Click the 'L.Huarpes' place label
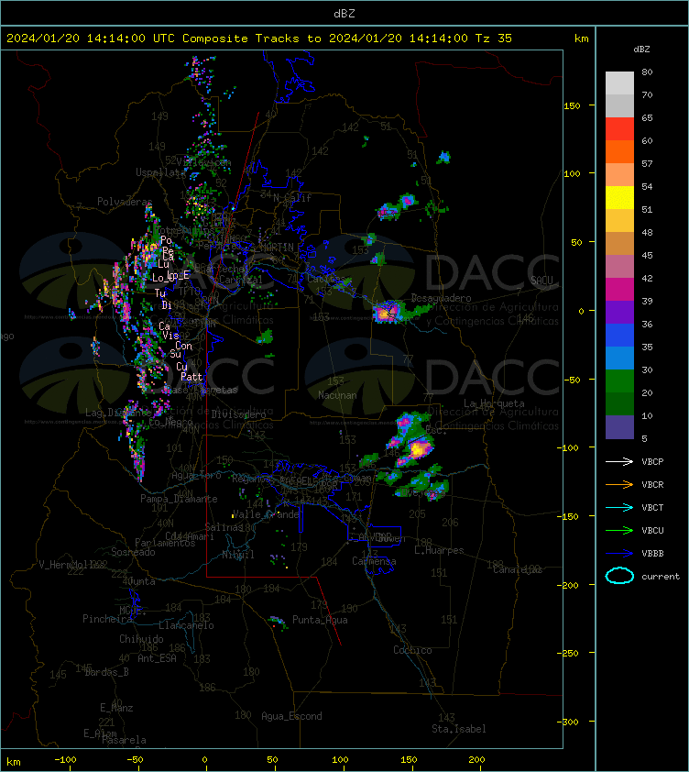The width and height of the screenshot is (689, 772). pos(439,550)
